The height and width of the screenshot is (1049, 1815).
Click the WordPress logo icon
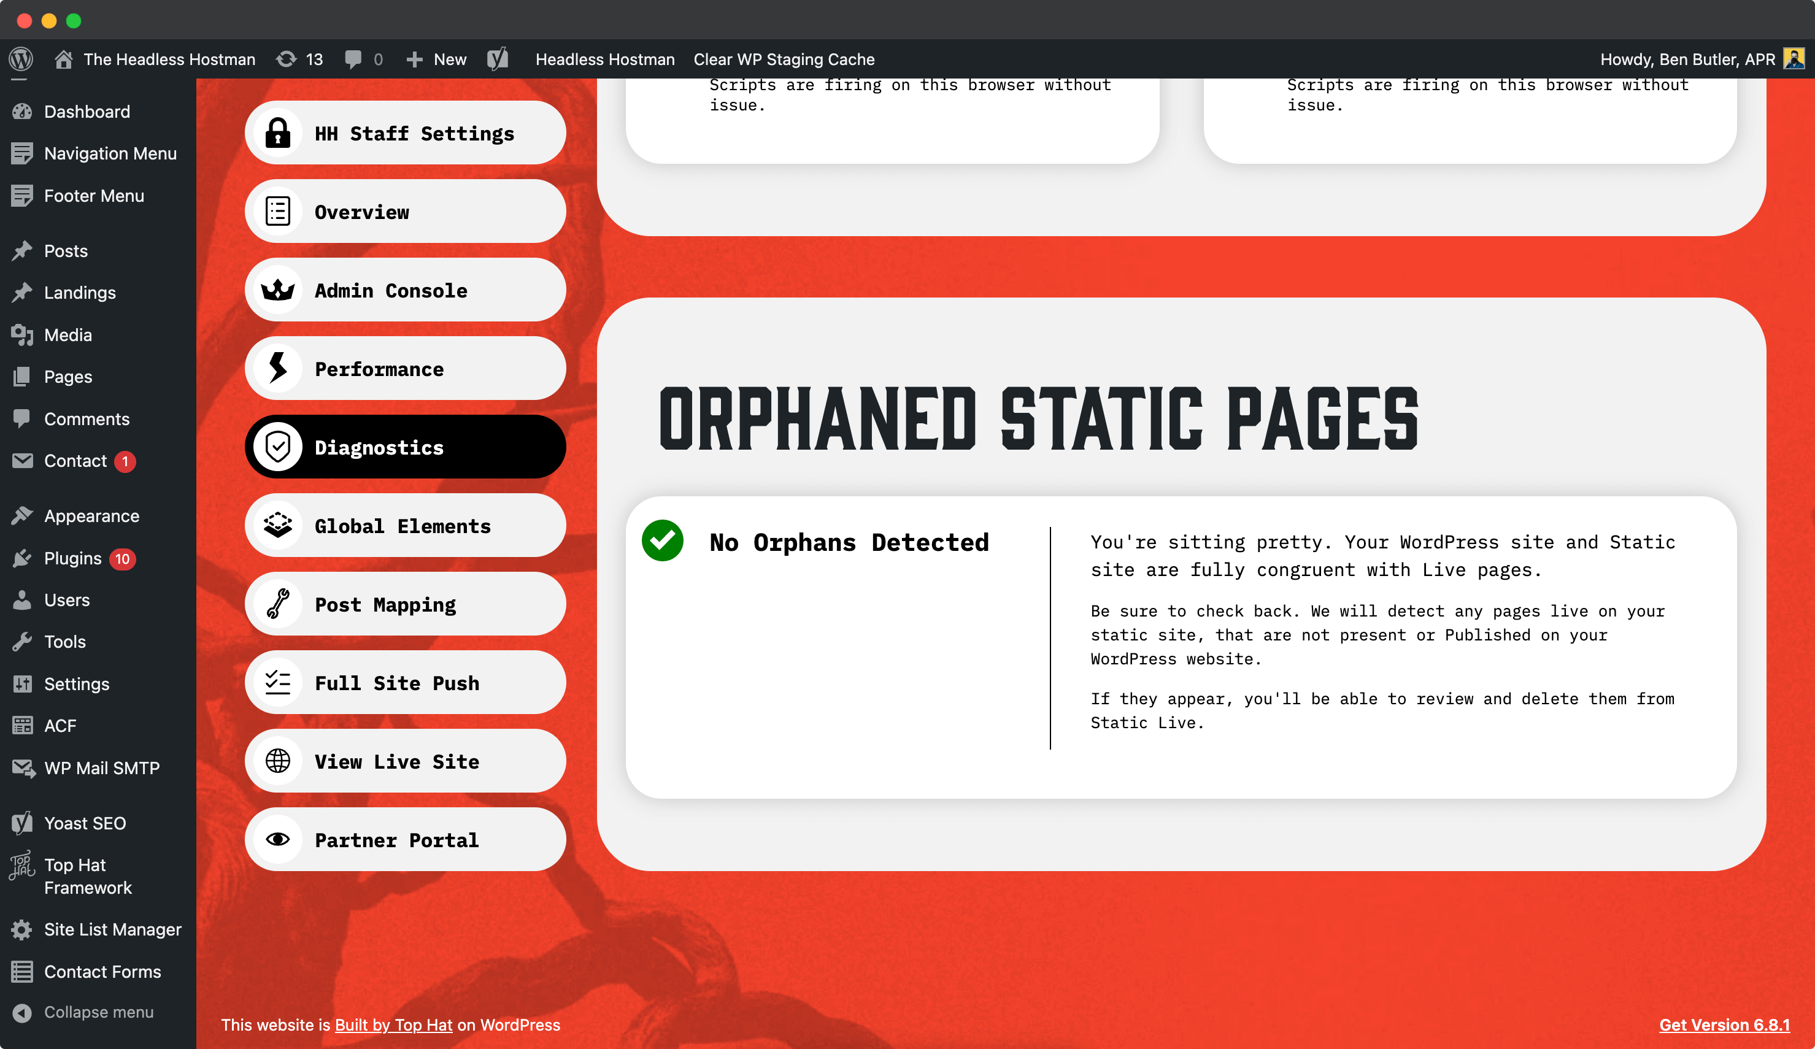point(21,59)
